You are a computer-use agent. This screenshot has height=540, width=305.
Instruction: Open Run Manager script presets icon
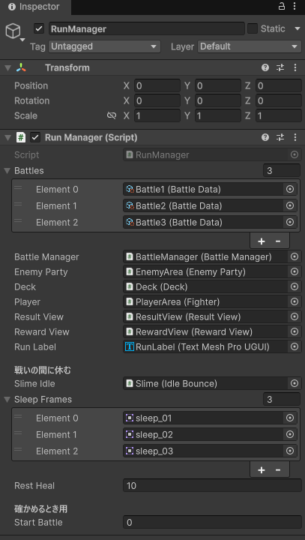click(x=280, y=138)
